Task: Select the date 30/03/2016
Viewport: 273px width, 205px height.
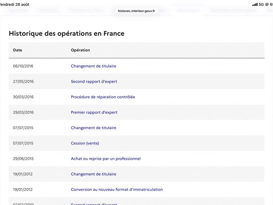Action: 23,97
